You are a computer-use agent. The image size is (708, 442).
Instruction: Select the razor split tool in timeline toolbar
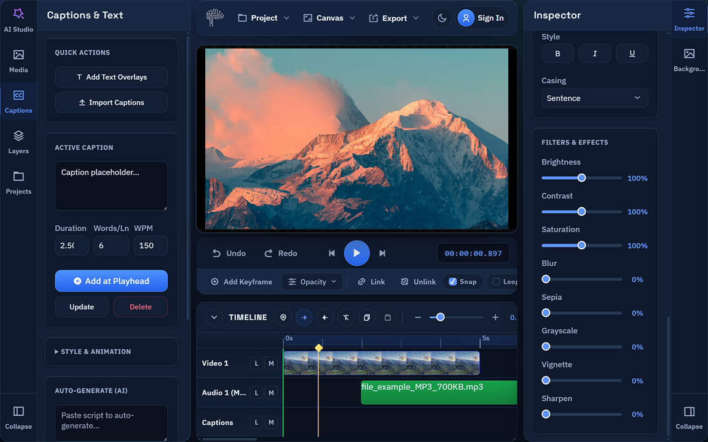(346, 317)
